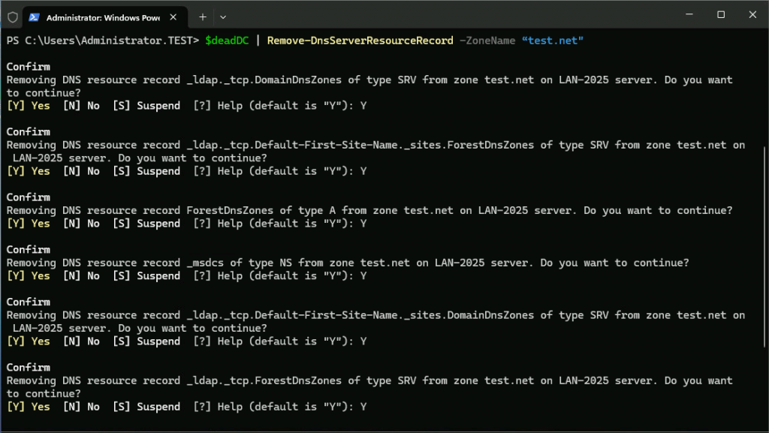The width and height of the screenshot is (769, 433).
Task: Click the first Confirm heading
Action: click(x=28, y=66)
